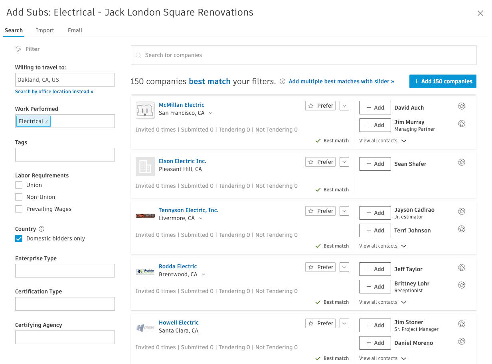Expand View all contacts for Rodda Electric
Viewport: 492px width, 364px height.
[x=383, y=302]
